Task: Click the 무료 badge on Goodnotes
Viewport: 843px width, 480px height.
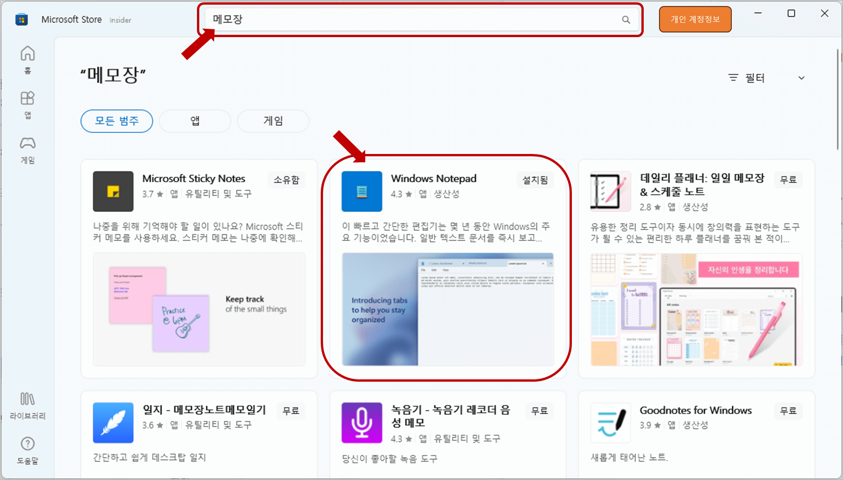Action: 788,411
